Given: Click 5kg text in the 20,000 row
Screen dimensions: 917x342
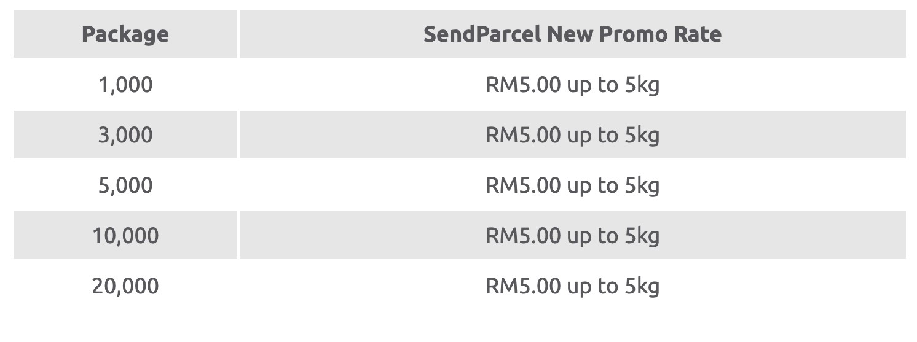Looking at the screenshot, I should (x=642, y=287).
